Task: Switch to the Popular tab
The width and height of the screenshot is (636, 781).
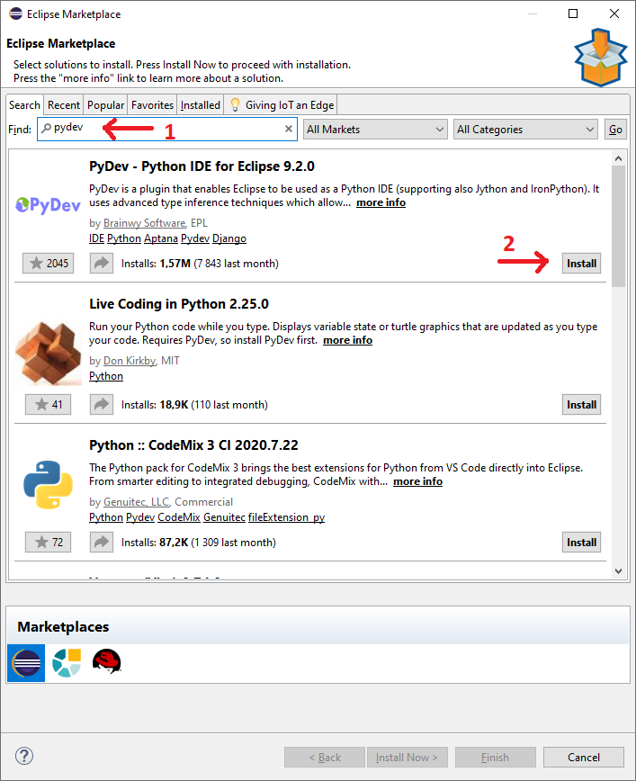Action: [x=106, y=105]
